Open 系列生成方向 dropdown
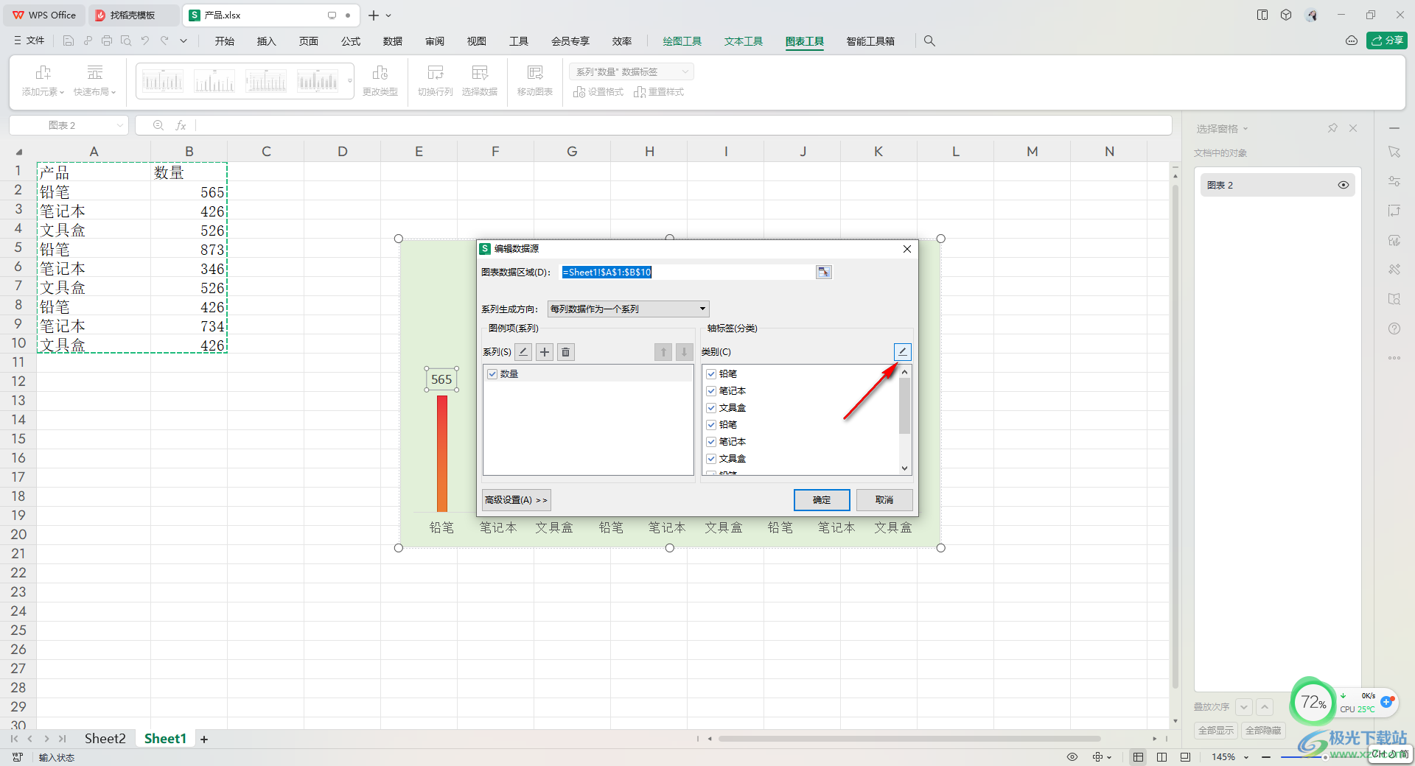The height and width of the screenshot is (766, 1415). pos(628,309)
